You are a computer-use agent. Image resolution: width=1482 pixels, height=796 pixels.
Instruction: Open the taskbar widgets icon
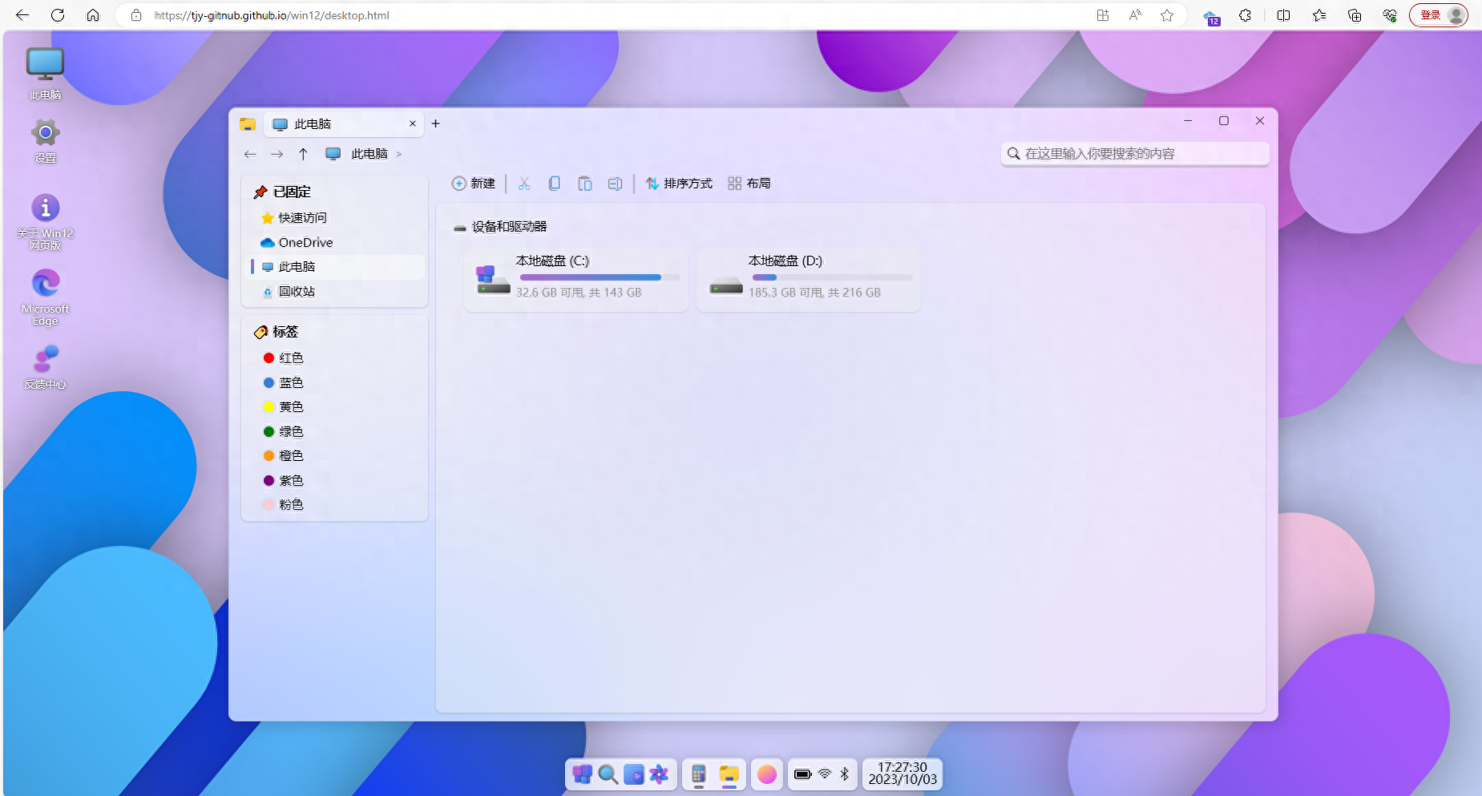click(x=634, y=774)
